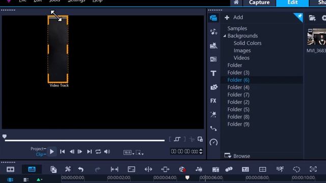
Task: Click the Fit project in timeline icon
Action: 114,169
